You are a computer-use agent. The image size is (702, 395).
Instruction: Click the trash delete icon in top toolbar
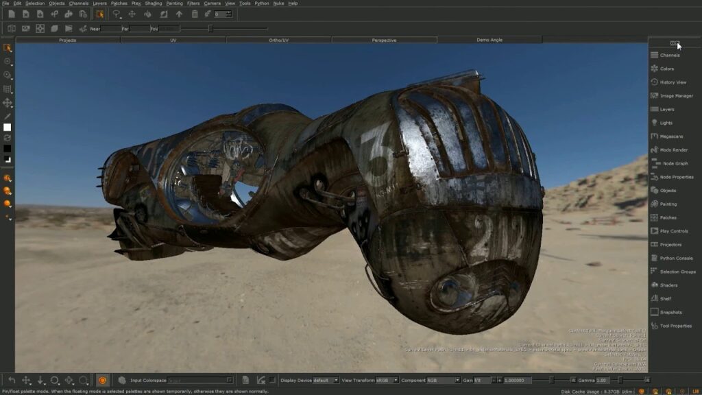click(x=194, y=14)
